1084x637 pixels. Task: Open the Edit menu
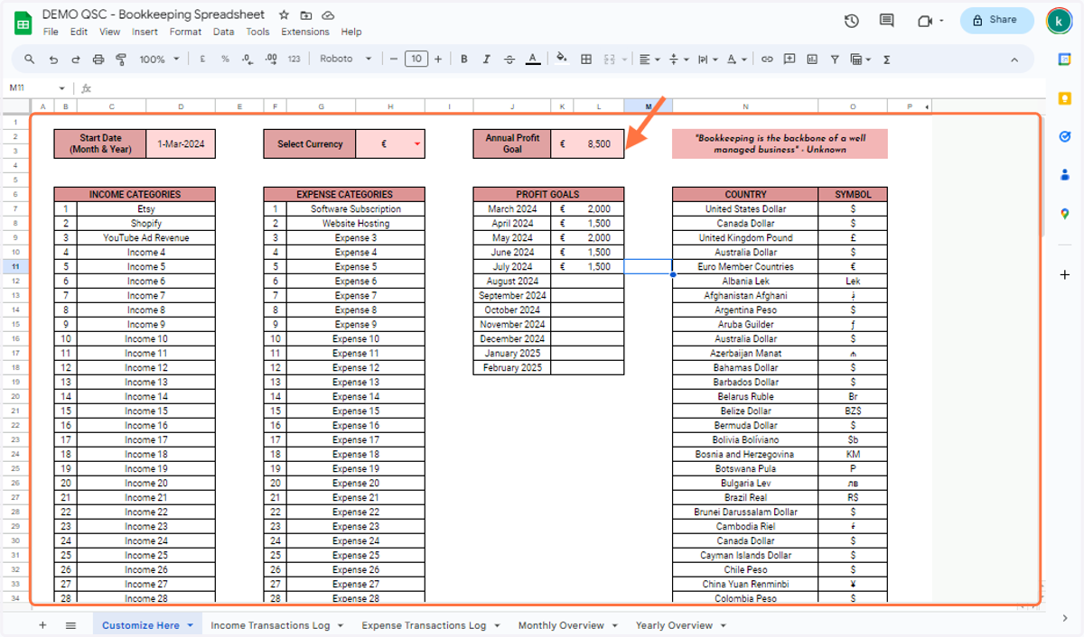click(x=79, y=32)
